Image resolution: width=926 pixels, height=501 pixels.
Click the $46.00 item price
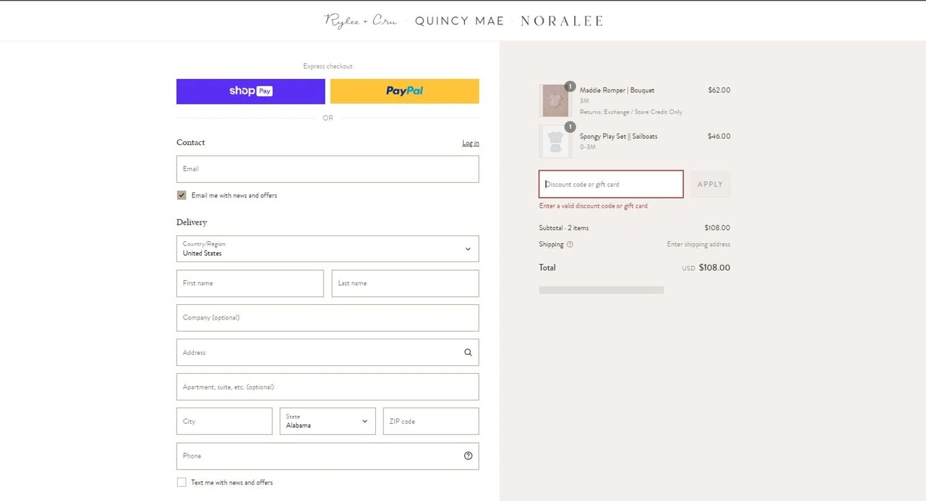719,136
